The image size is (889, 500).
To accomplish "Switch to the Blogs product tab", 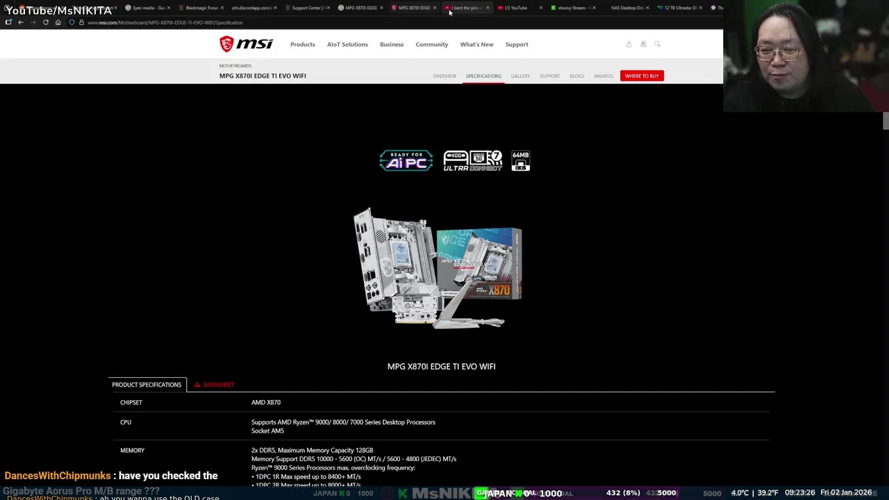I will [x=577, y=76].
